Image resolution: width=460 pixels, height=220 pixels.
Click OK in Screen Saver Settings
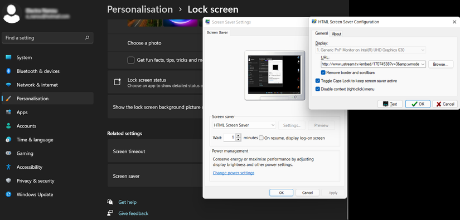point(281,193)
